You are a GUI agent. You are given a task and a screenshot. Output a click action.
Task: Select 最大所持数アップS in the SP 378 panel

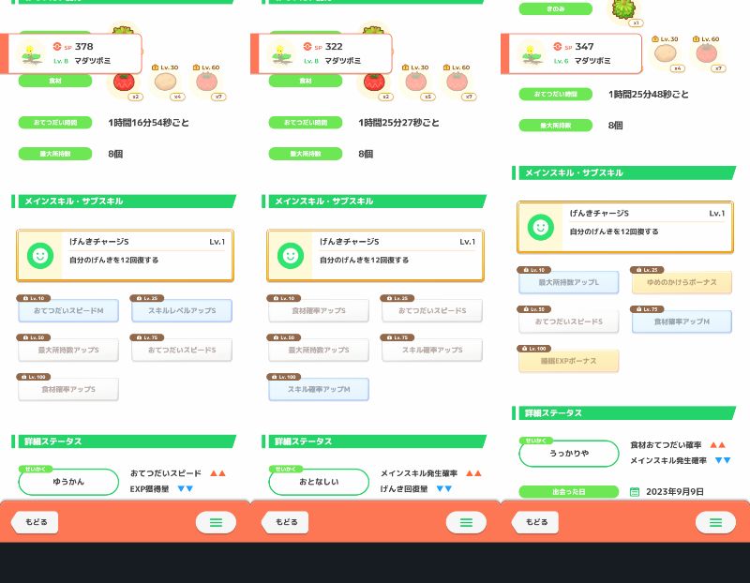pyautogui.click(x=68, y=350)
